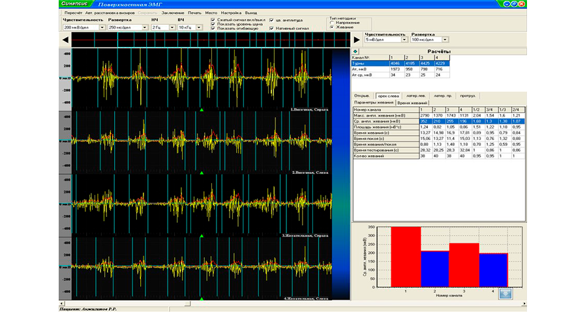Click 'Пересчёт' in the menu bar
Screen dimensions: 587x312
point(73,12)
